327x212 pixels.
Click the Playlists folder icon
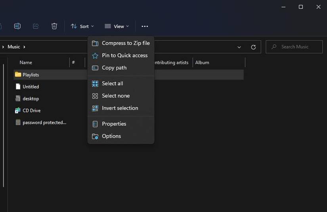click(x=18, y=74)
